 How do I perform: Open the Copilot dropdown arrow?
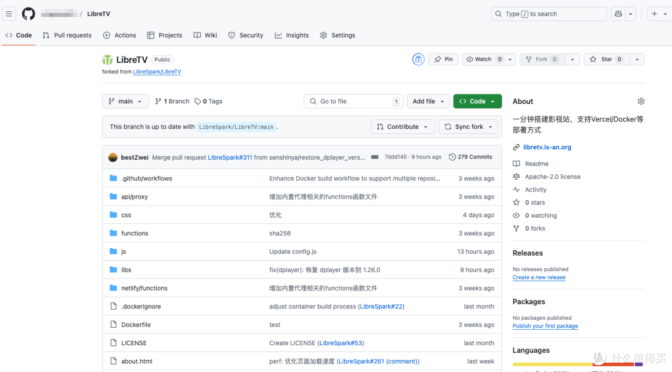pyautogui.click(x=630, y=14)
